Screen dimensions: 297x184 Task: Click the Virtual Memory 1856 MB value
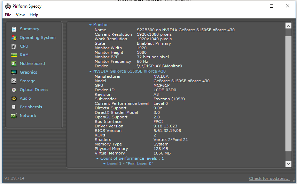click(x=162, y=153)
